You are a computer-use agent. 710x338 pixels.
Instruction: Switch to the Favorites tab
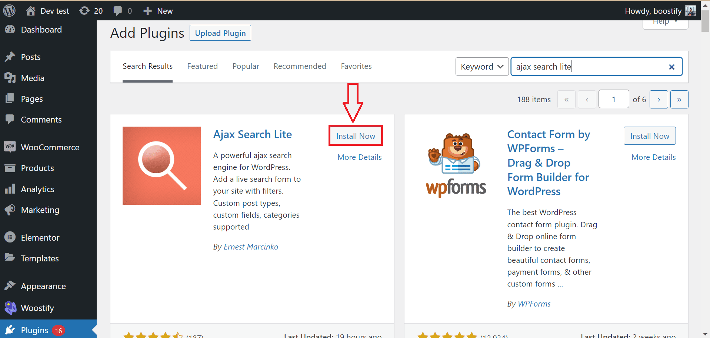(x=356, y=66)
